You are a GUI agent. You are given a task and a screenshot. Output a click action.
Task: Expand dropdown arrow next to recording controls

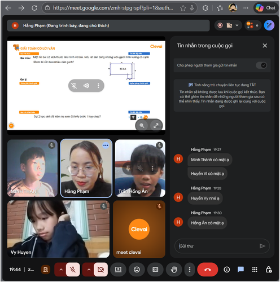pos(237,25)
